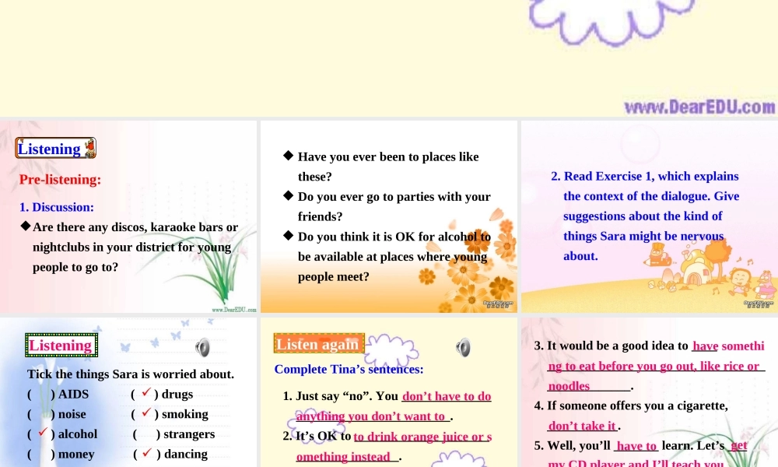Click 'Are there any discos, karaoke bars or' line
778x467 pixels.
pos(135,227)
